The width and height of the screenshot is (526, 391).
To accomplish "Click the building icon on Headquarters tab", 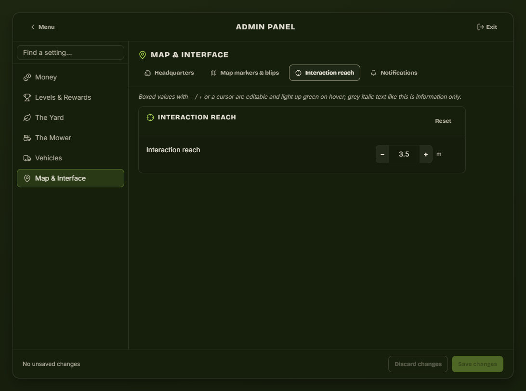I will tap(147, 73).
